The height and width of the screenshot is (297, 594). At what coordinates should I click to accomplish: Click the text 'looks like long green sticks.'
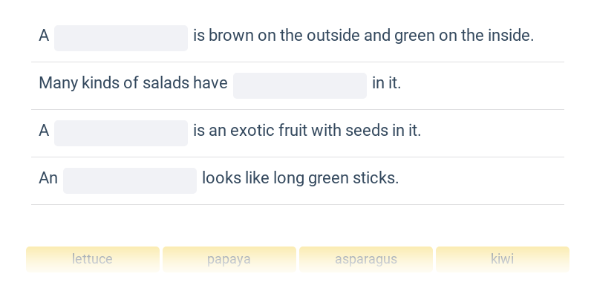point(301,178)
